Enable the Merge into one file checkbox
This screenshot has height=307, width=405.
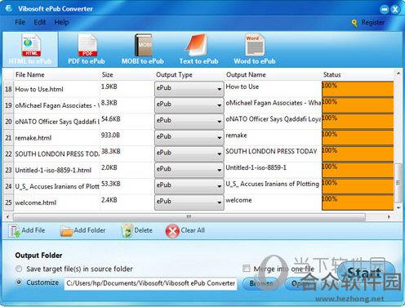click(x=246, y=269)
